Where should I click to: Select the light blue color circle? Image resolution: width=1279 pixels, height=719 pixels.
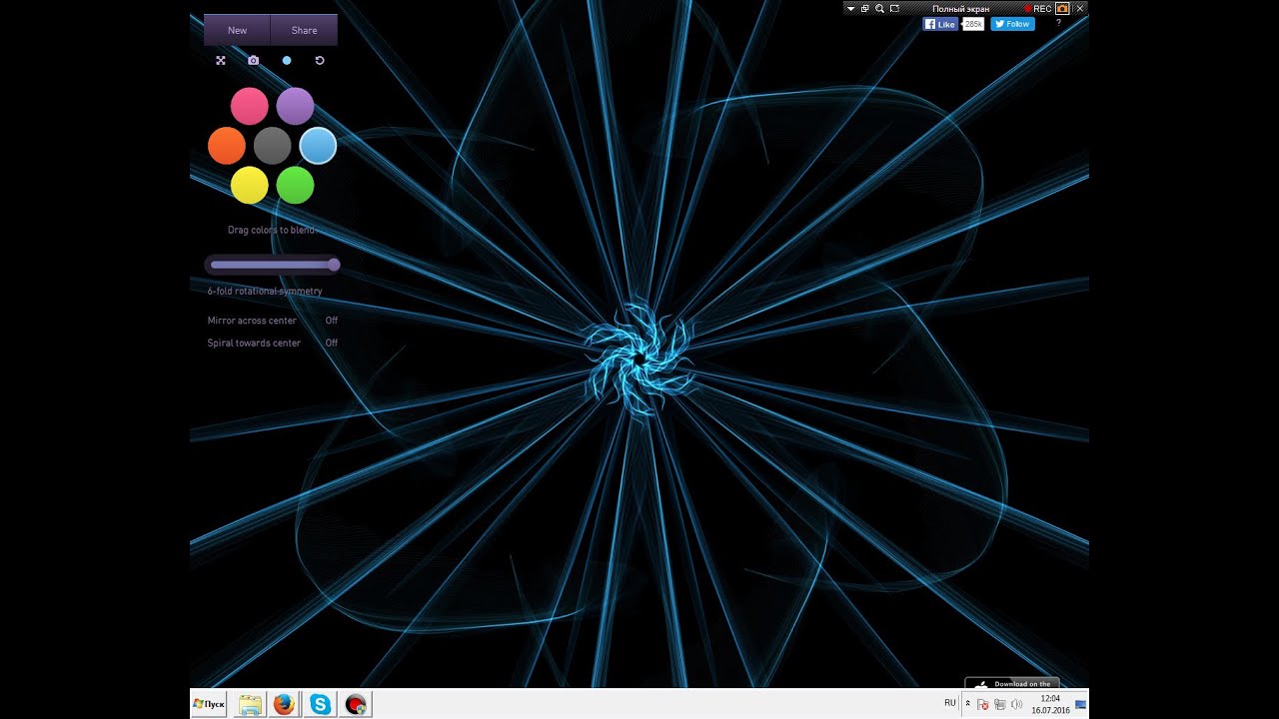pyautogui.click(x=318, y=146)
